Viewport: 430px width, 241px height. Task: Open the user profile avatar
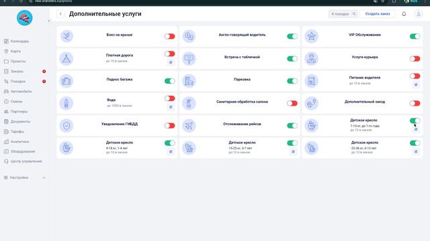point(418,13)
